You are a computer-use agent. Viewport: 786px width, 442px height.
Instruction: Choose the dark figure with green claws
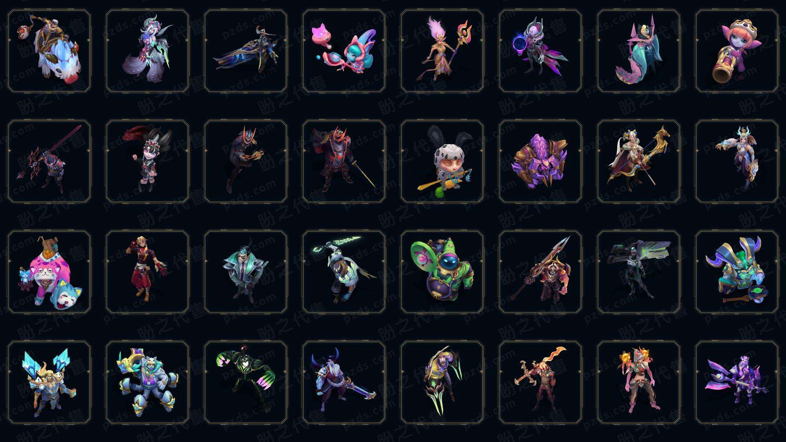coord(246,383)
